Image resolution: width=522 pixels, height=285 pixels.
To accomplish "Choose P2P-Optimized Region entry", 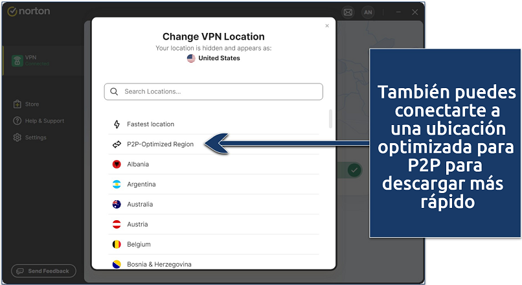I will [160, 144].
